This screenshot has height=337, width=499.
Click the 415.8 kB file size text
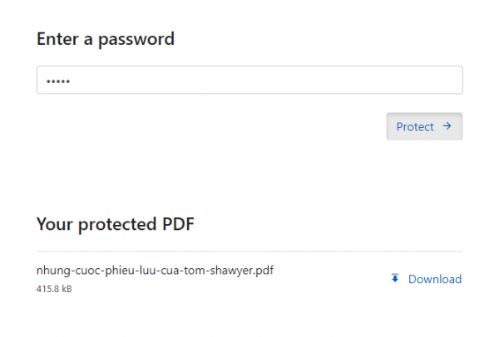tap(54, 289)
